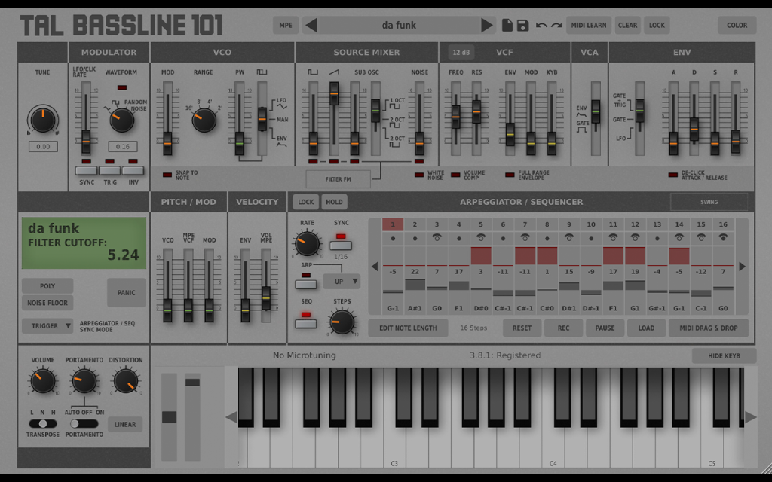The width and height of the screenshot is (772, 482).
Task: Open the arpeggiator UP mode dropdown
Action: [x=342, y=282]
